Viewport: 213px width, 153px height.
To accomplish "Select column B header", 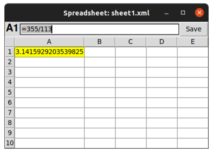I will pos(100,42).
